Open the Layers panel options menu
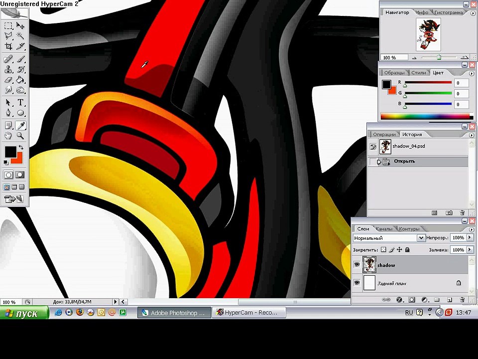The width and height of the screenshot is (478, 359). click(472, 229)
